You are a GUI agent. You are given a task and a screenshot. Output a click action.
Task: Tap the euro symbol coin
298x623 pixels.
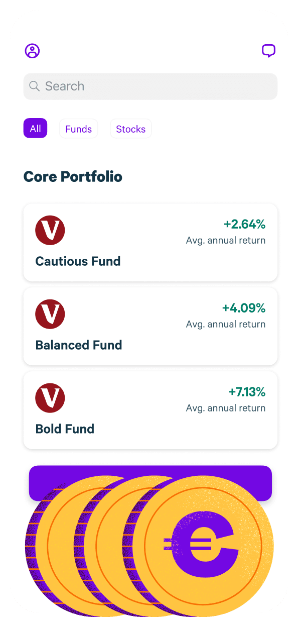[203, 546]
